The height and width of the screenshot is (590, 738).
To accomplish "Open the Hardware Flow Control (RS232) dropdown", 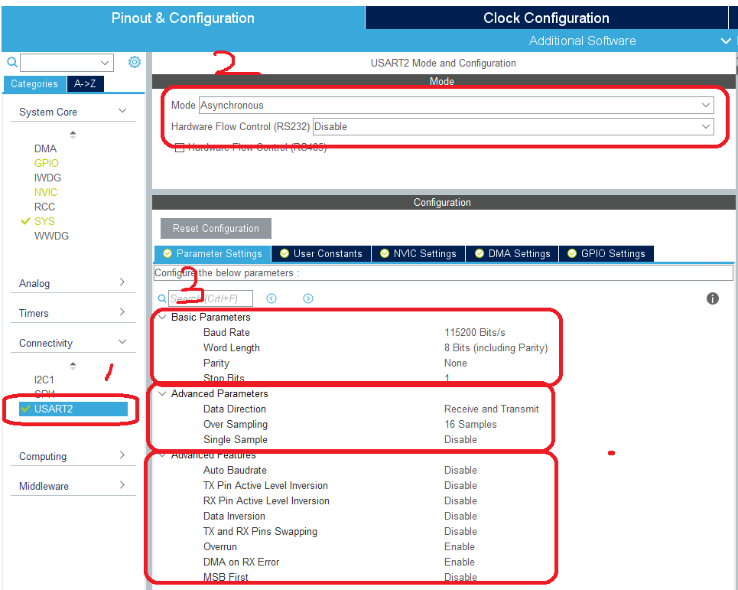I will (x=513, y=127).
